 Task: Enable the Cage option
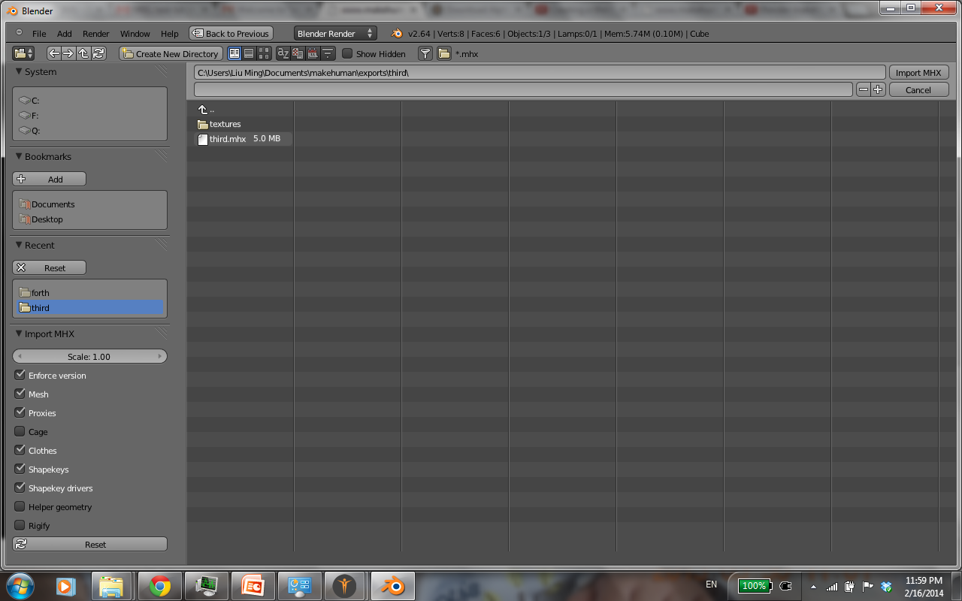[x=20, y=431]
